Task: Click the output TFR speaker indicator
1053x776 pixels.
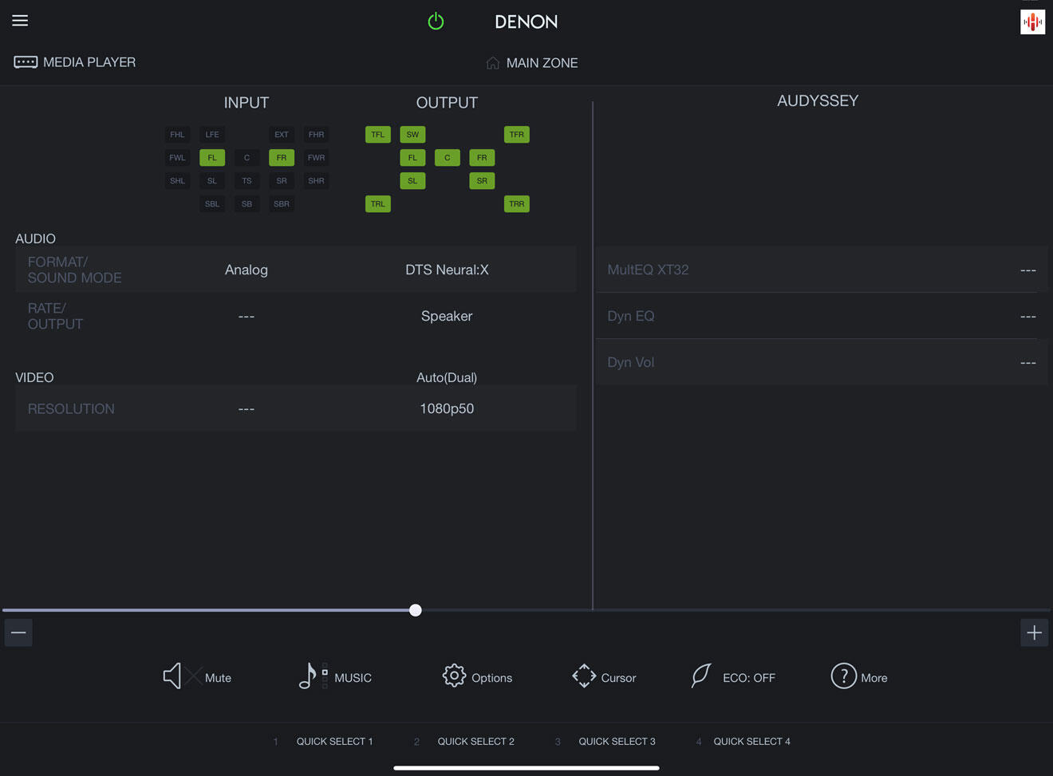Action: click(517, 135)
